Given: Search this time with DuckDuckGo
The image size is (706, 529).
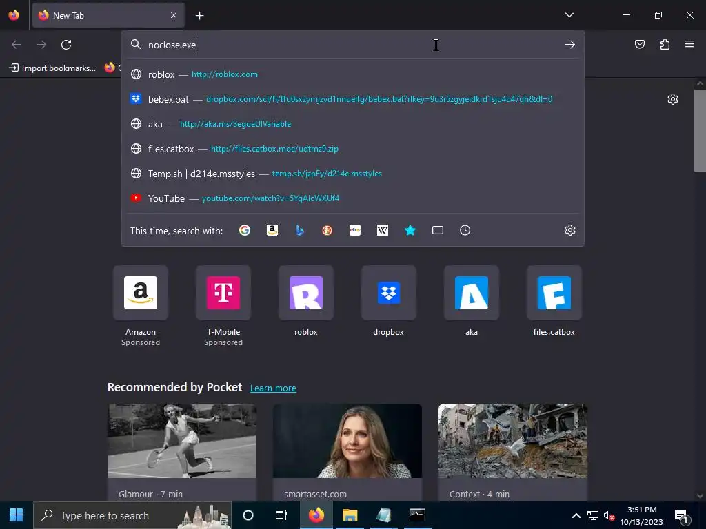Looking at the screenshot, I should pos(327,230).
